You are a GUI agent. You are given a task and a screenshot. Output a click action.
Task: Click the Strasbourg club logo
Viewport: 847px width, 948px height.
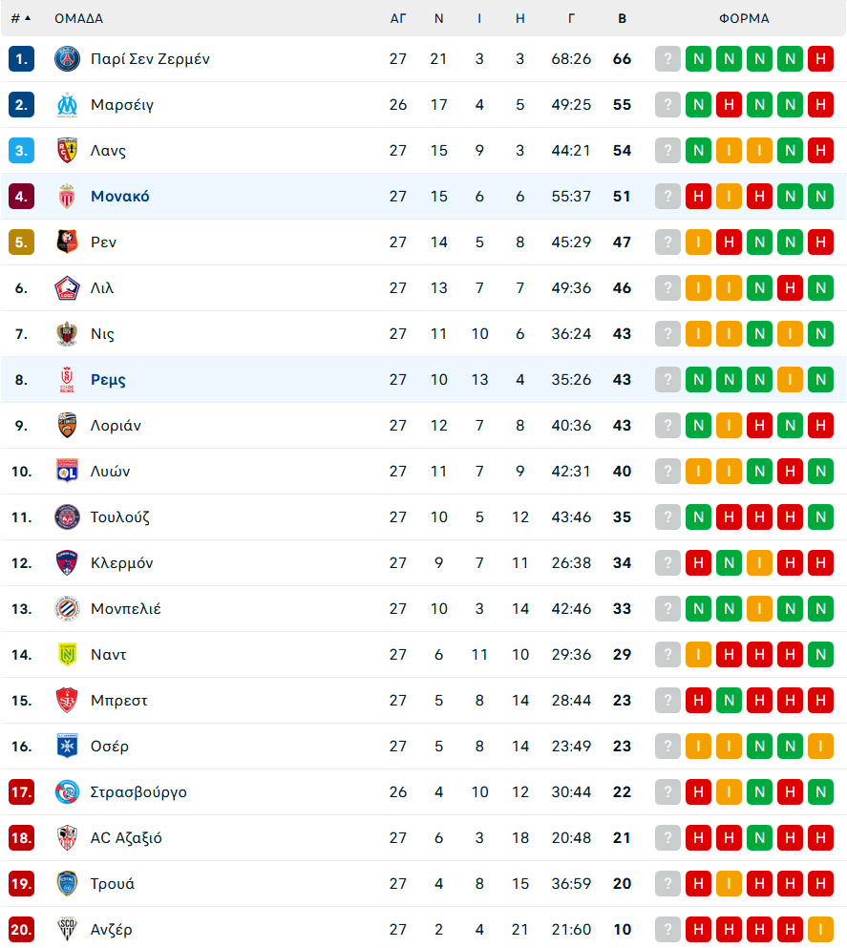pos(67,792)
